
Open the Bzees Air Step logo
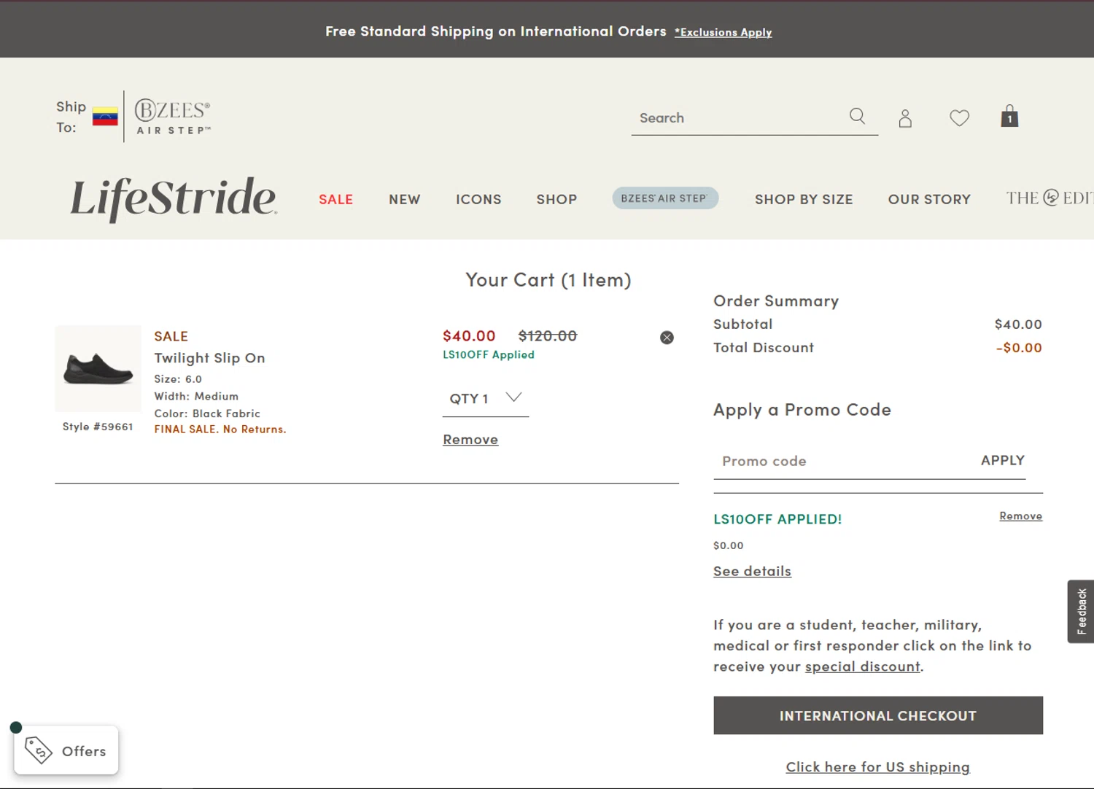[173, 117]
